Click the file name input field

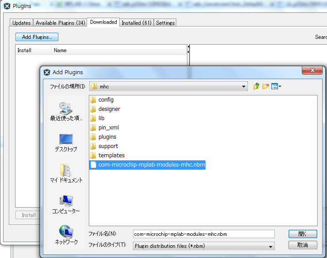coord(203,234)
